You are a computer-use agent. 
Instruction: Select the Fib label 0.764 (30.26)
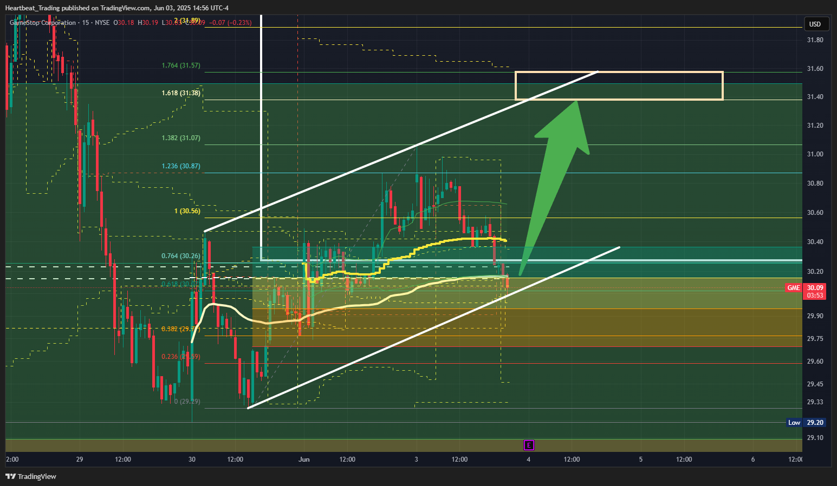[x=181, y=256]
